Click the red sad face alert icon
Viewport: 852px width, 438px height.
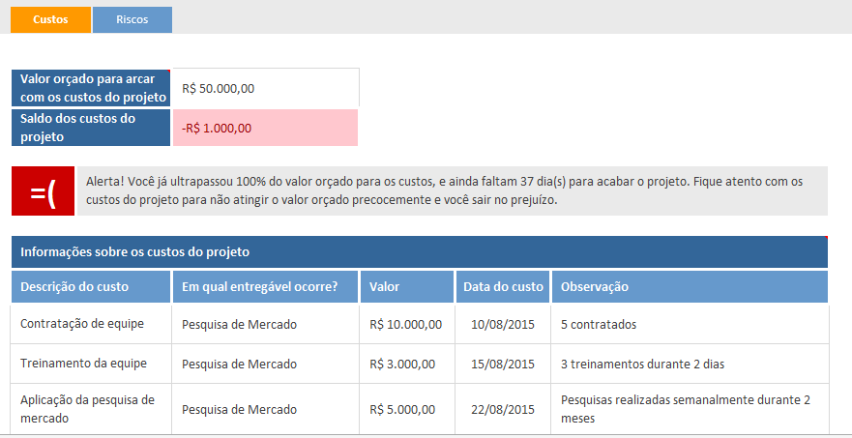pyautogui.click(x=43, y=191)
